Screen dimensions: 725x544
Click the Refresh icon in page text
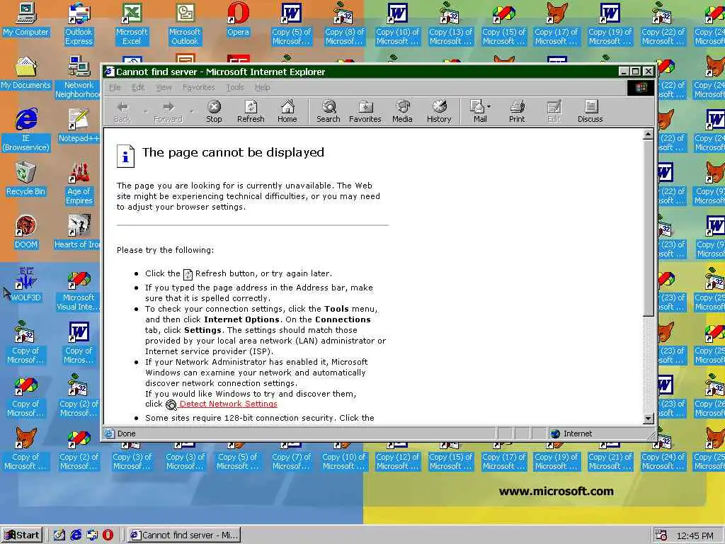(188, 274)
